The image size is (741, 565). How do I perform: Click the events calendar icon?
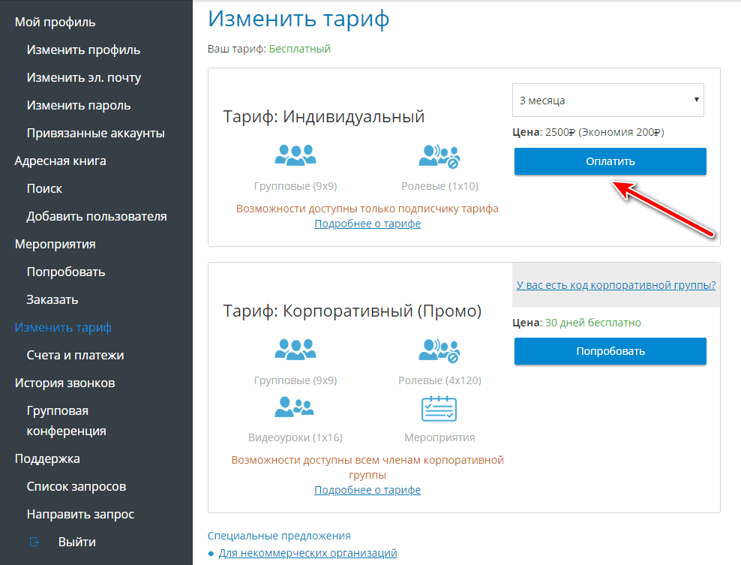pyautogui.click(x=439, y=408)
